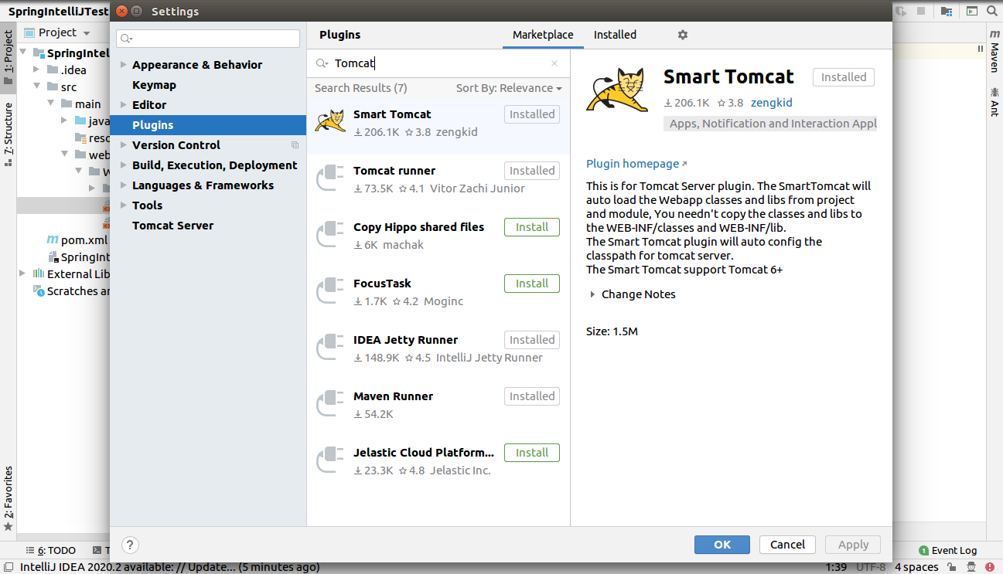Clear the Tomcat search with the X icon
Screen dimensions: 1003x574
(554, 63)
